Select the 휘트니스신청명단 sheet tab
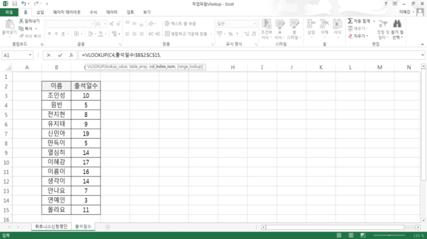This screenshot has width=427, height=239. point(51,226)
